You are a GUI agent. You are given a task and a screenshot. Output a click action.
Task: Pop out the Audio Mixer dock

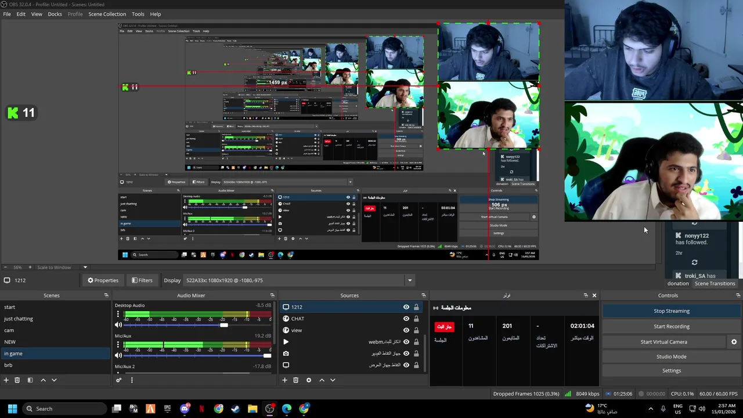(272, 296)
